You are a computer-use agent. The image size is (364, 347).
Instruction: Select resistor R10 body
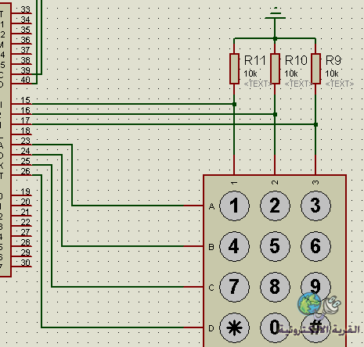(275, 69)
